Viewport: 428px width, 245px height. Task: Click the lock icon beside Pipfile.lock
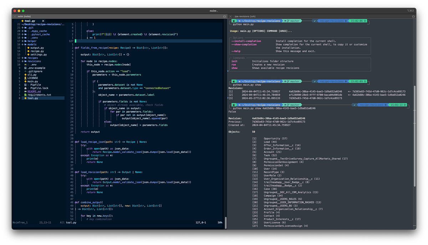coord(25,88)
